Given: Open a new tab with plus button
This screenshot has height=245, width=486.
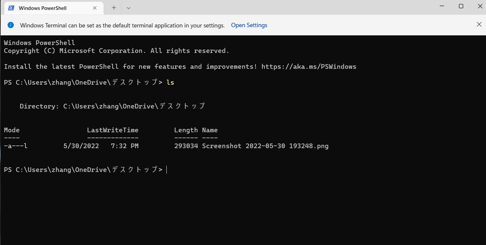Looking at the screenshot, I should point(114,8).
